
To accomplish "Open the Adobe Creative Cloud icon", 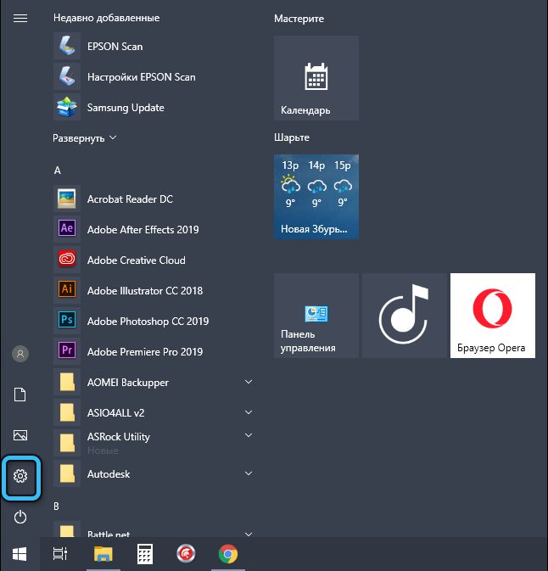I will coord(67,260).
